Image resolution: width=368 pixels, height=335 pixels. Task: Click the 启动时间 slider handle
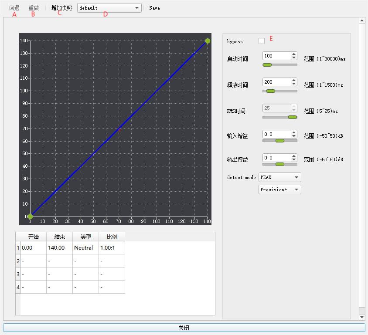tap(267, 65)
